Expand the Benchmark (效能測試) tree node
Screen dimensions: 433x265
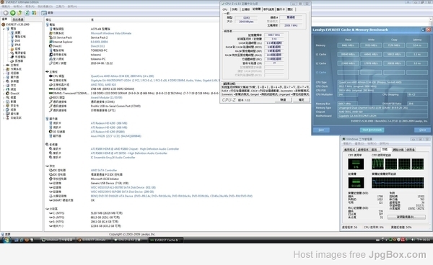[4, 117]
